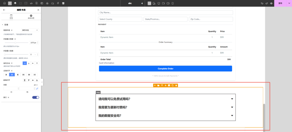Click the 内容最大宽度 slider handle
Image resolution: width=292 pixels, height=132 pixels.
click(x=15, y=43)
